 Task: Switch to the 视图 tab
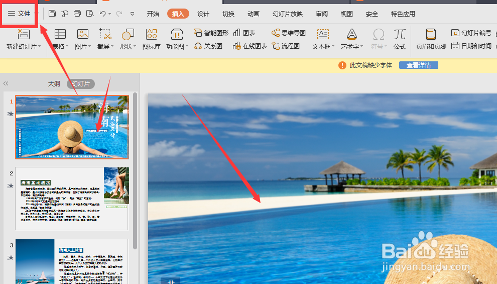pyautogui.click(x=347, y=14)
